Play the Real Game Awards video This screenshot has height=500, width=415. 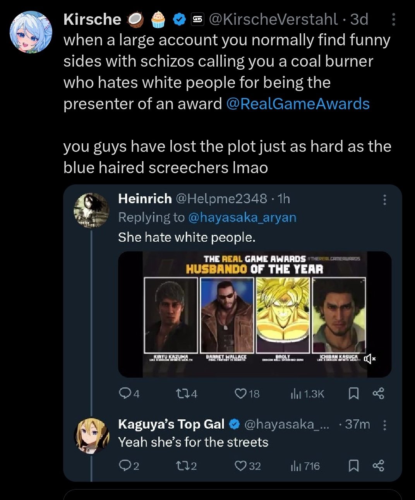254,314
